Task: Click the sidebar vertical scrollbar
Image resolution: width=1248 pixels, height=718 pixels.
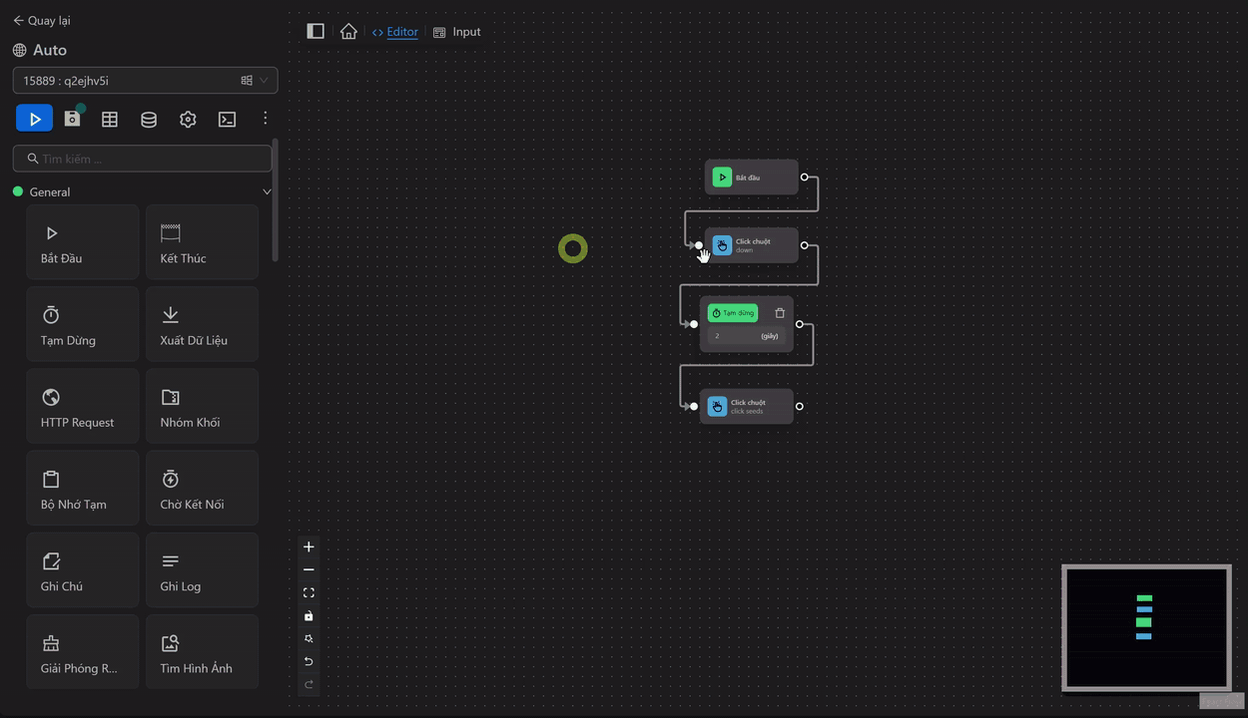Action: [x=276, y=199]
